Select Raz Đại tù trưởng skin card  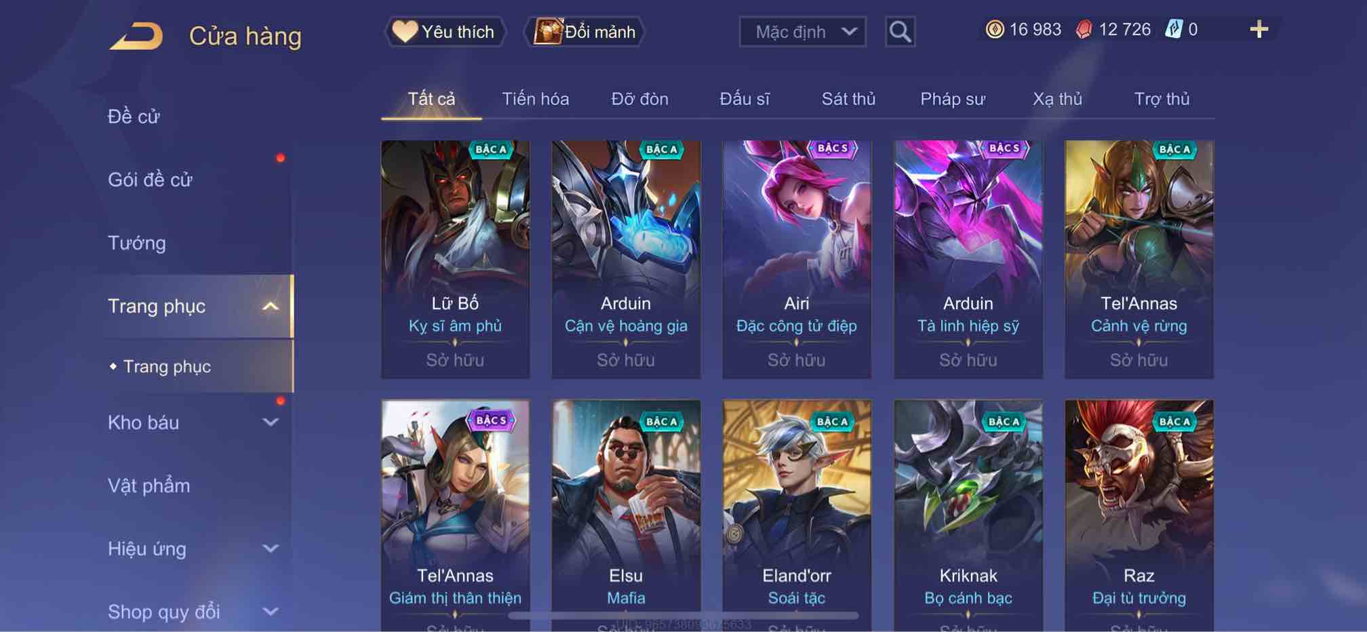(1138, 515)
